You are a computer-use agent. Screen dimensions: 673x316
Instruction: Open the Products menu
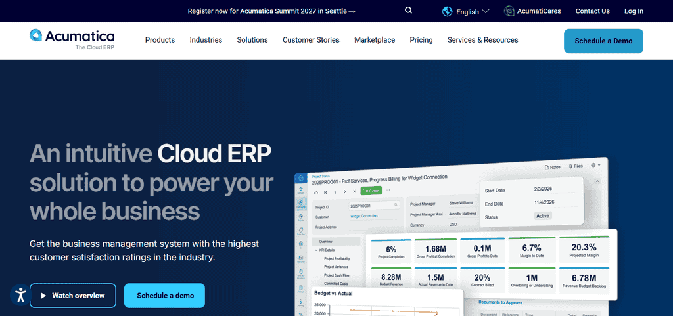click(160, 40)
